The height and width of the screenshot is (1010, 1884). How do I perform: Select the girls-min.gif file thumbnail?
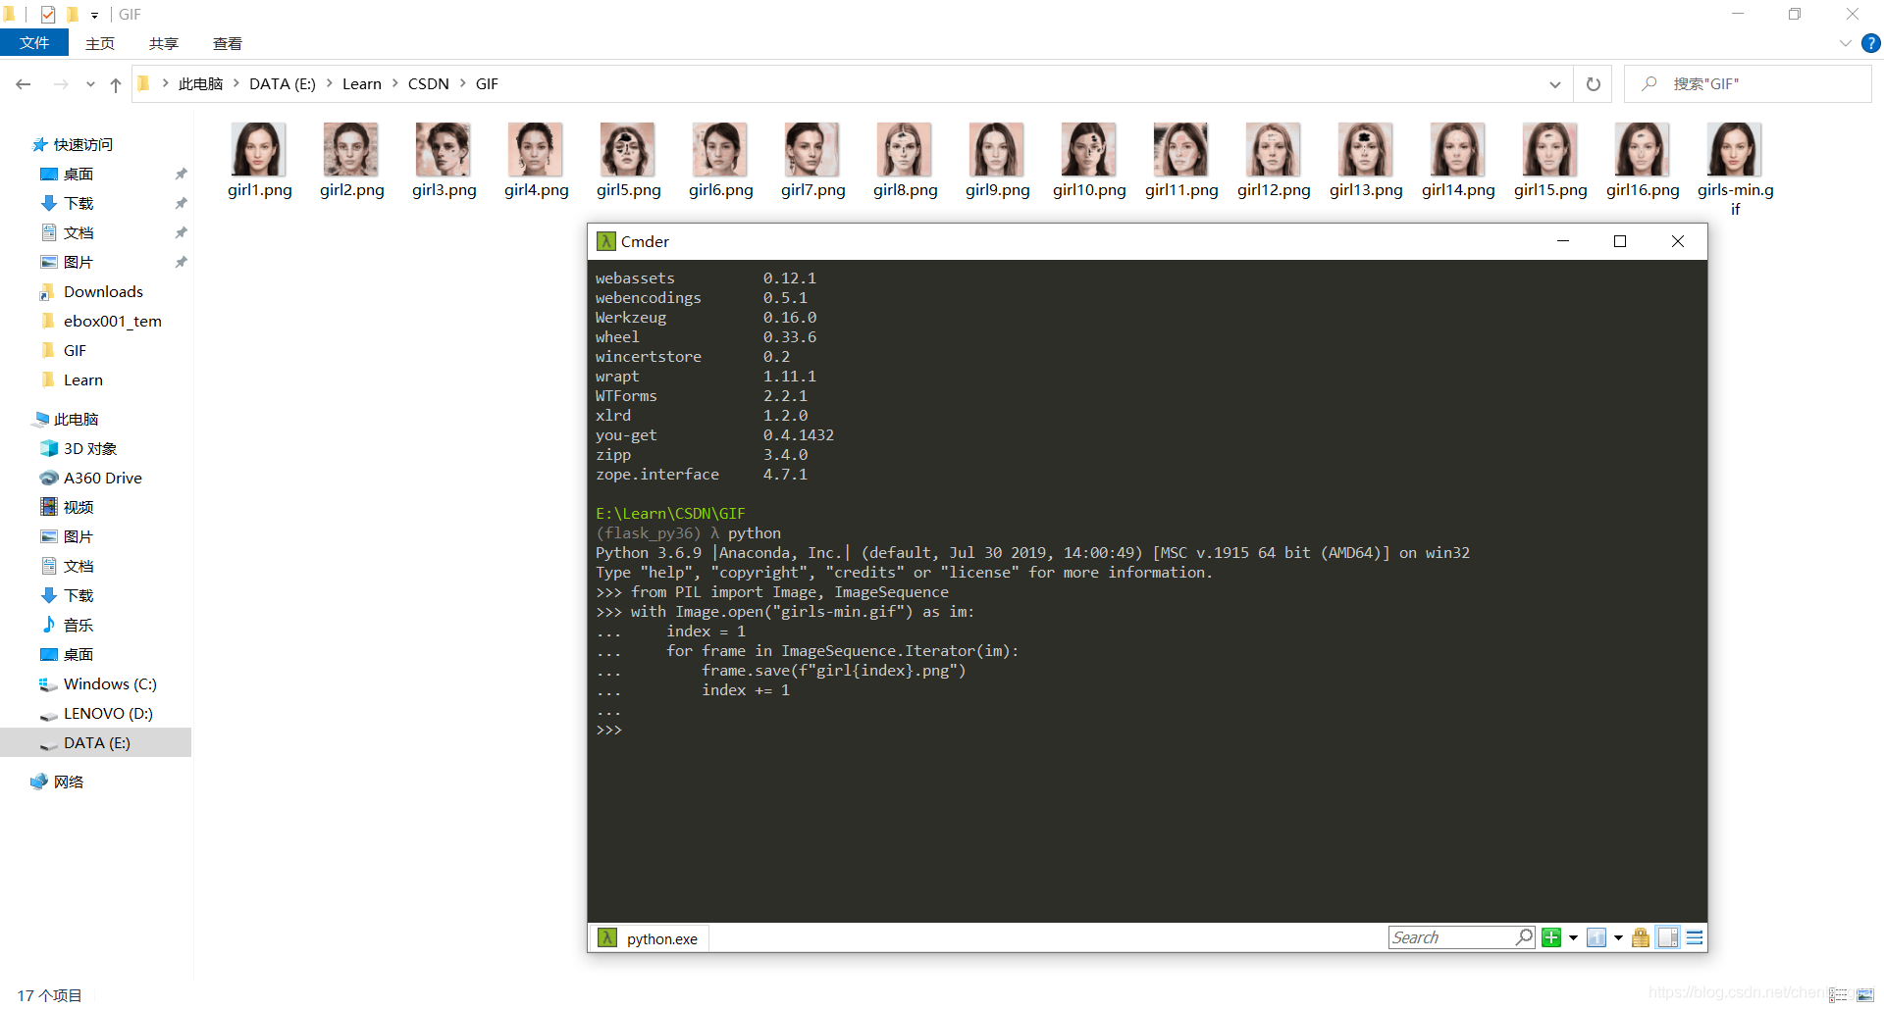coord(1734,150)
